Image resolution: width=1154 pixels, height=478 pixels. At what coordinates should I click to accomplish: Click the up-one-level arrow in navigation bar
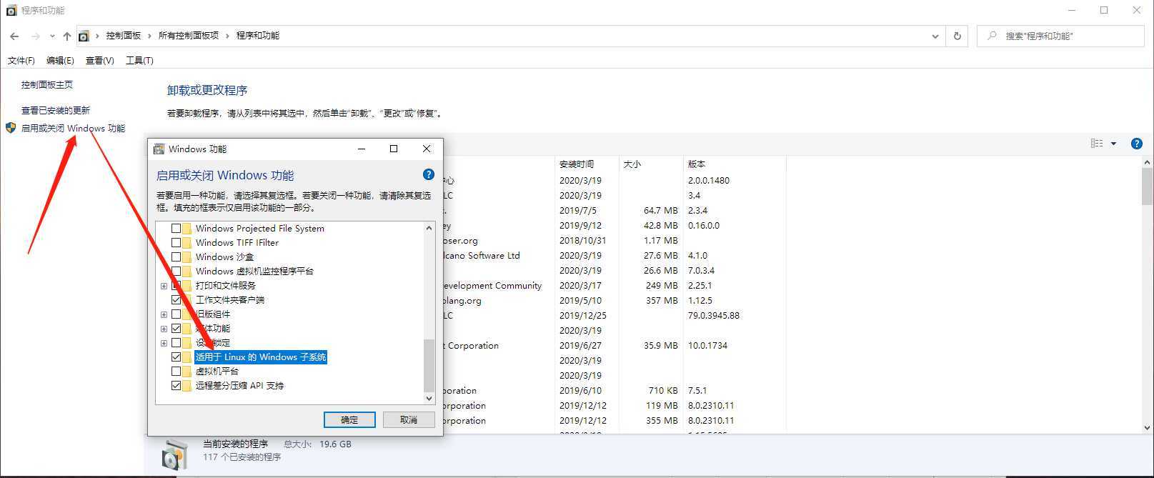67,36
